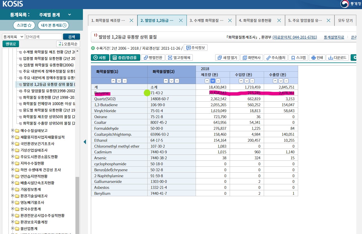Click the 다운로드 download button
The height and width of the screenshot is (234, 362).
click(337, 58)
